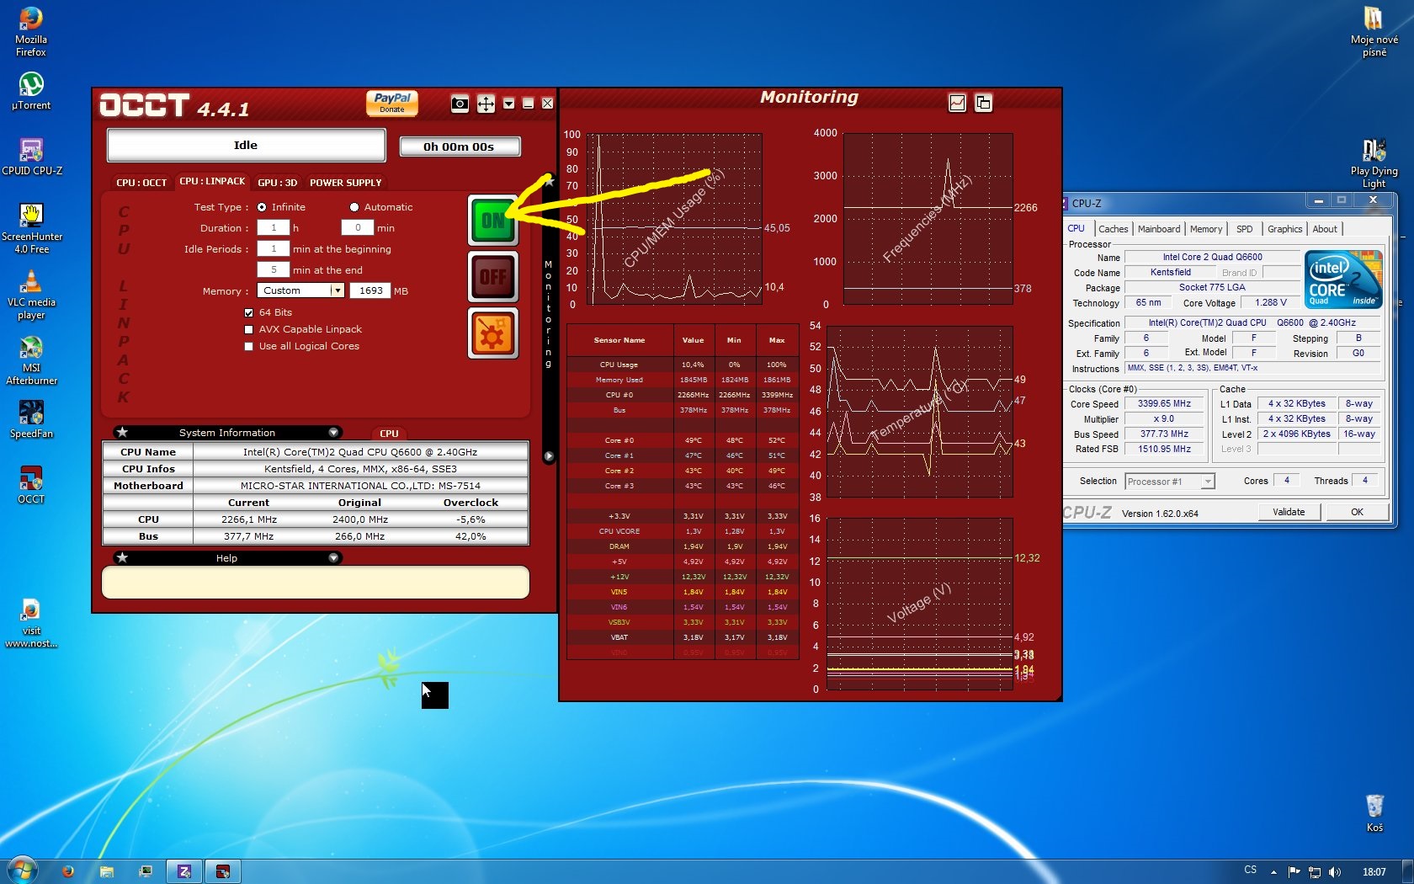
Task: Click the star icon beside System Information
Action: pos(122,432)
